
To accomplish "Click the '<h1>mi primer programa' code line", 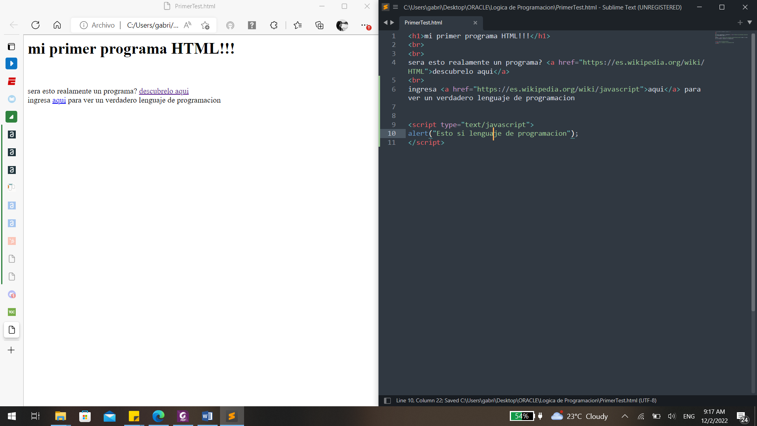I will [479, 36].
